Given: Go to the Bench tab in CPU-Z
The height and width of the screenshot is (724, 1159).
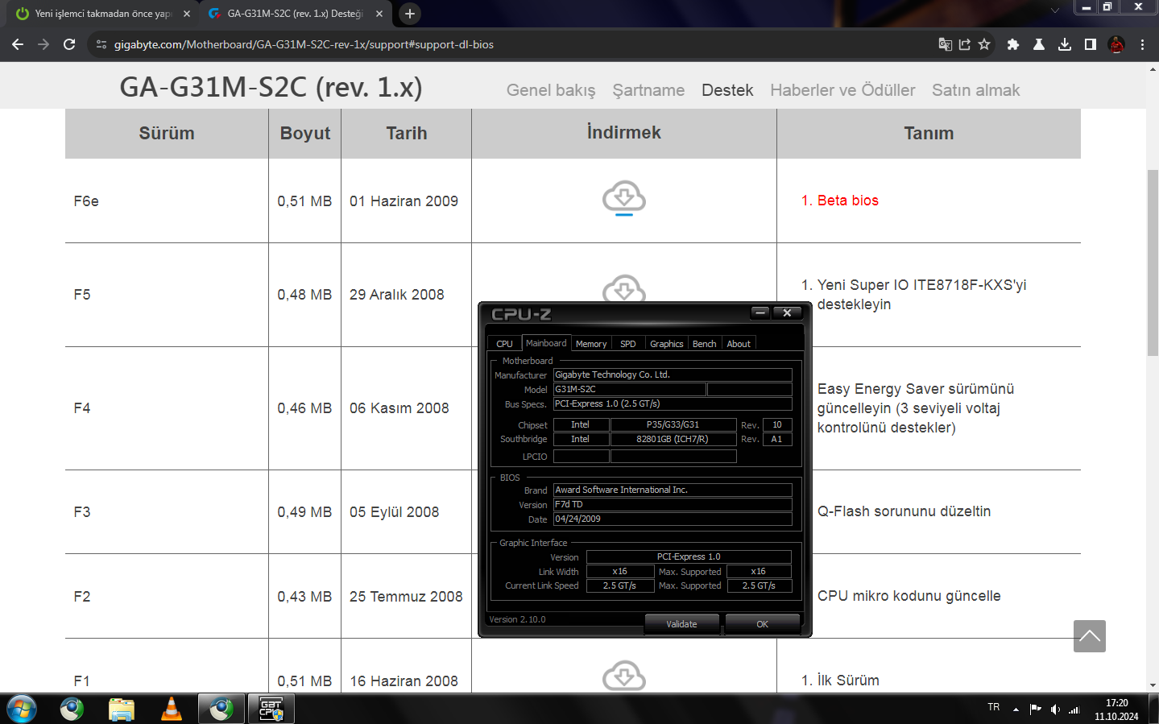Looking at the screenshot, I should (705, 344).
